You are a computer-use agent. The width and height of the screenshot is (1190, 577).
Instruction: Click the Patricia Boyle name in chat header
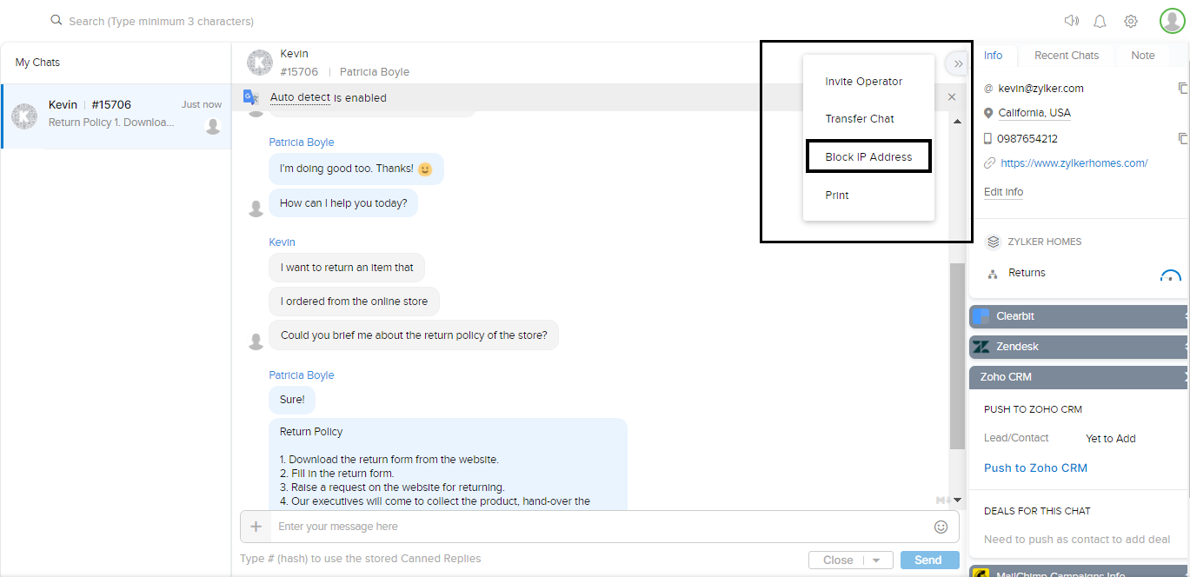tap(374, 72)
